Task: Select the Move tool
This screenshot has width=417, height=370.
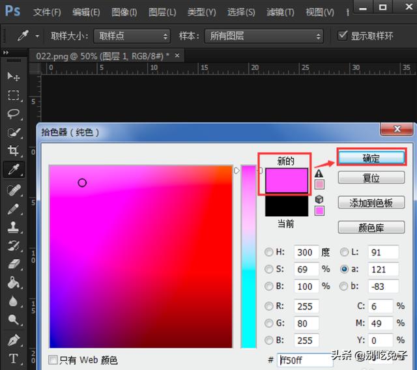Action: [x=13, y=76]
